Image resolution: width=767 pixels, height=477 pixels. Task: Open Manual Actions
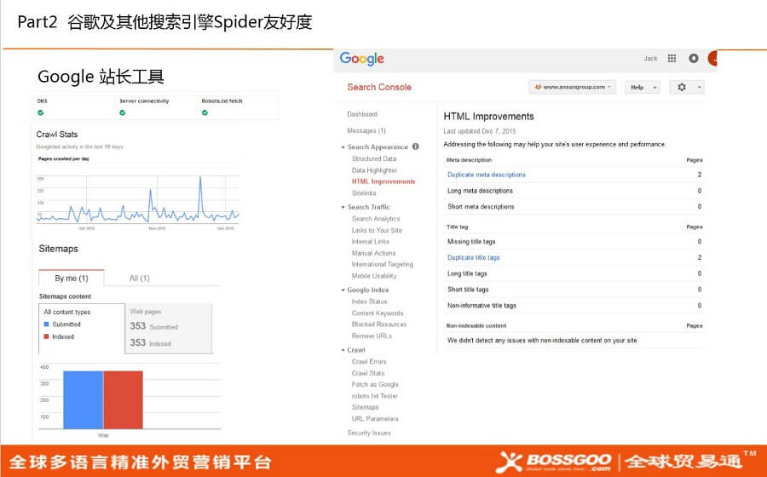(374, 253)
